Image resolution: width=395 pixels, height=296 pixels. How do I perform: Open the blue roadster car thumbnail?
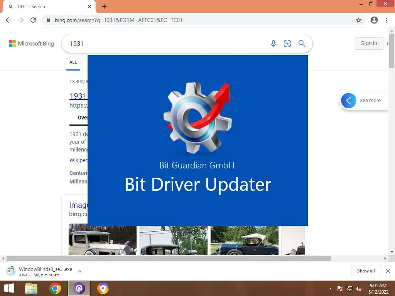pos(245,240)
